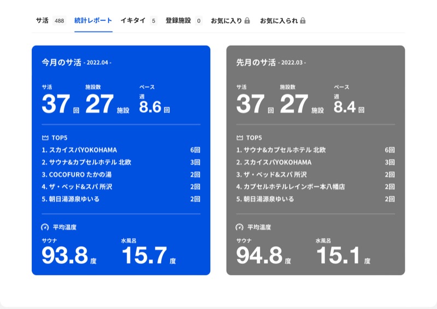This screenshot has height=309, width=437.
Task: Click the イキタイ count badge 5
Action: tap(153, 21)
